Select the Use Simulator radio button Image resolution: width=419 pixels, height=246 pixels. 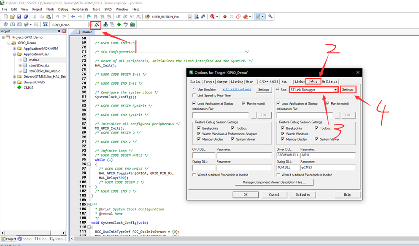(x=194, y=89)
